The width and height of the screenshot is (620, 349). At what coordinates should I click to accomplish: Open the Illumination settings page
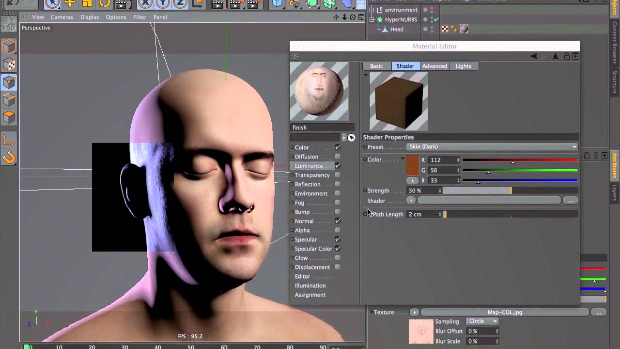tap(310, 286)
